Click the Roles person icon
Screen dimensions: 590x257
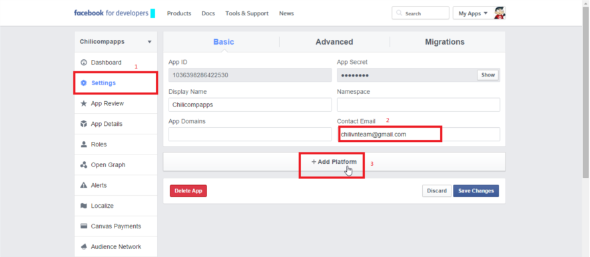(x=84, y=144)
